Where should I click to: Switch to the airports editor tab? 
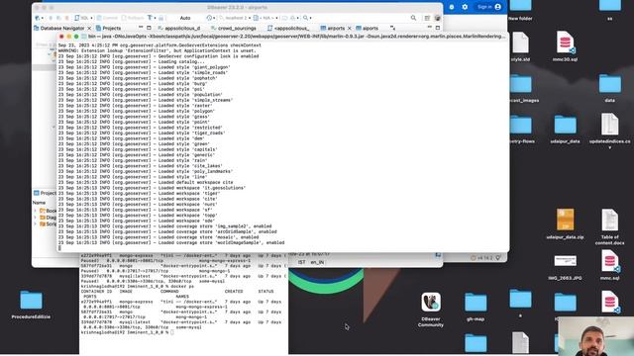pyautogui.click(x=333, y=29)
